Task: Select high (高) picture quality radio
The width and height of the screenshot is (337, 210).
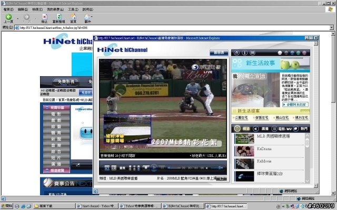Action: click(138, 168)
